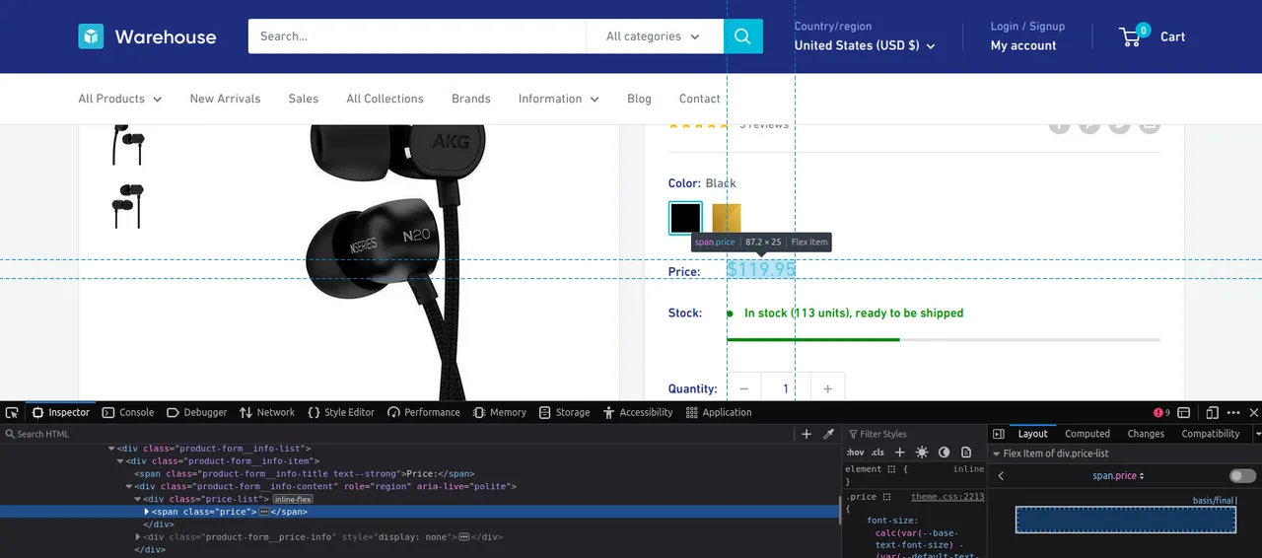Switch to the Debugger tab
This screenshot has height=558, width=1262.
[196, 412]
